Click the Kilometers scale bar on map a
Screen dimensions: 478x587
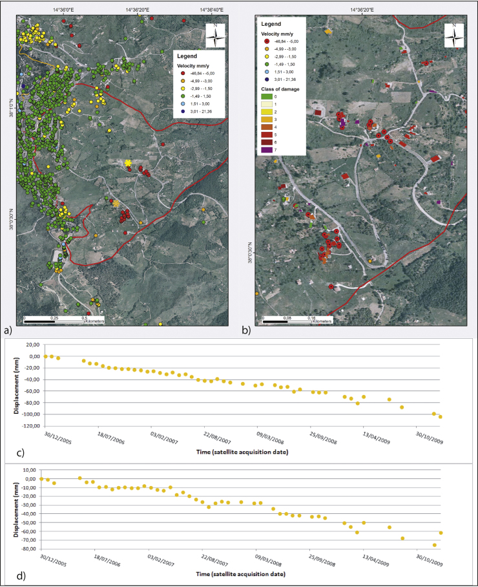[56, 319]
